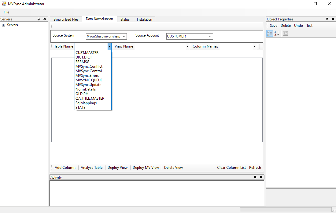
Task: Select MVSync.Update table entry
Action: point(93,85)
